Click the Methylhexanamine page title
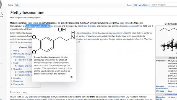177x100 pixels. [27, 12]
